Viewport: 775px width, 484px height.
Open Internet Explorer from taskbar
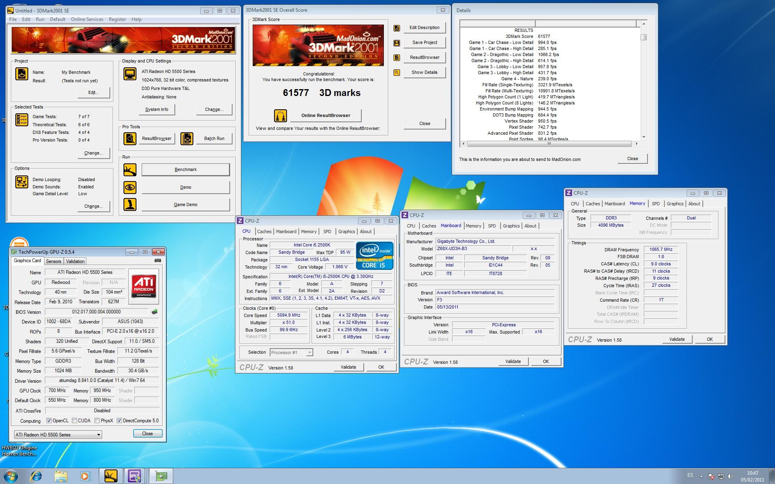point(36,476)
